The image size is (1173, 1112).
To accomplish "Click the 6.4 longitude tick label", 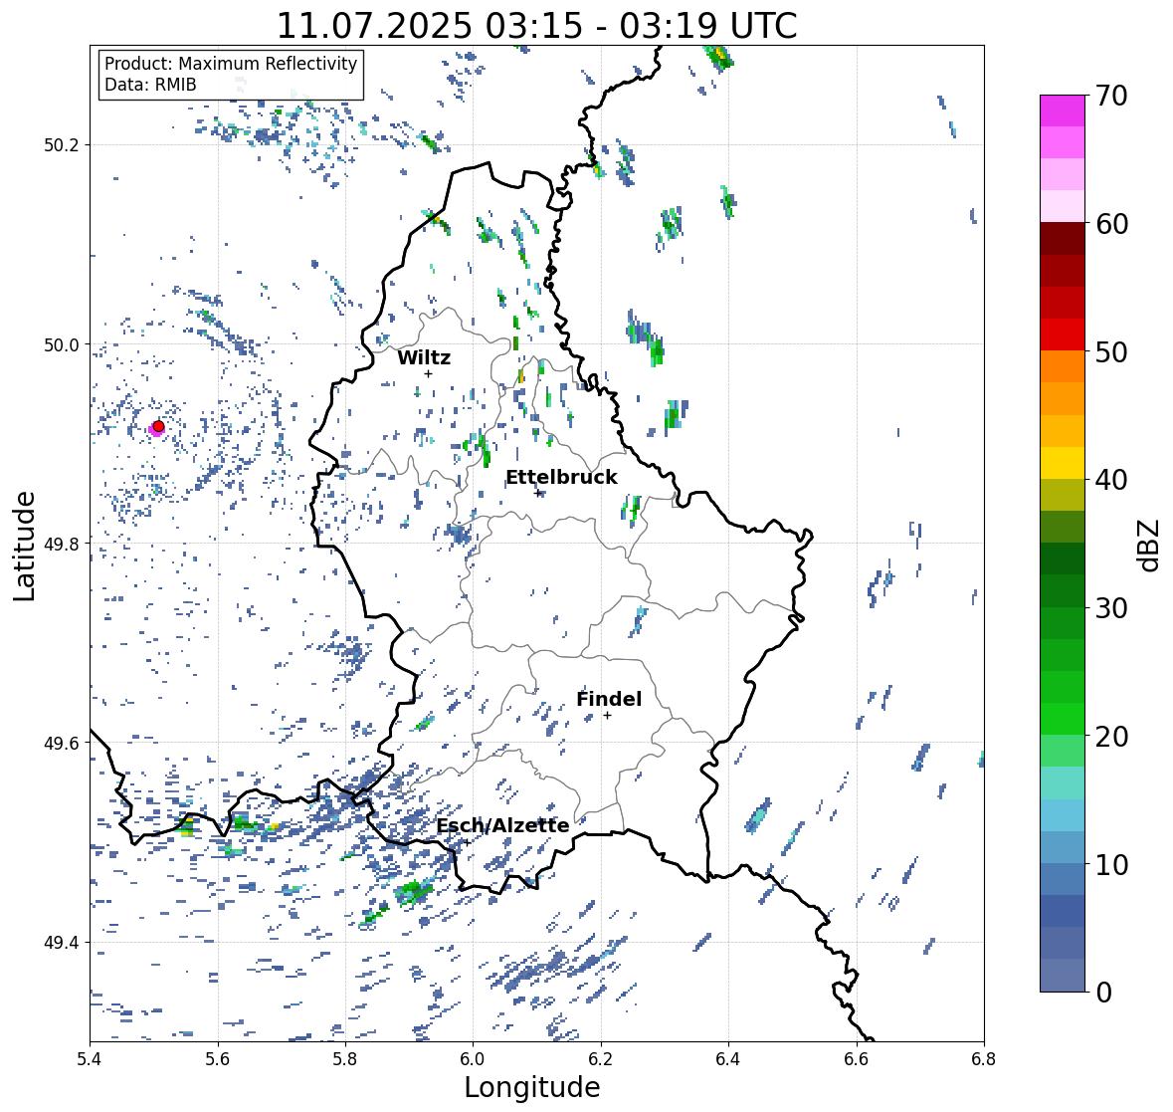I will (x=728, y=1059).
